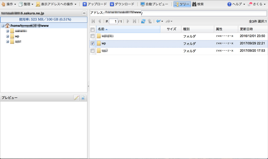Toggle the ツリー view button
This screenshot has height=159, width=268.
(x=182, y=4)
